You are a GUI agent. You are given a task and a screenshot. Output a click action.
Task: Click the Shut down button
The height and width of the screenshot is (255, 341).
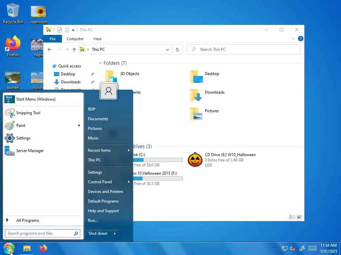(x=98, y=233)
